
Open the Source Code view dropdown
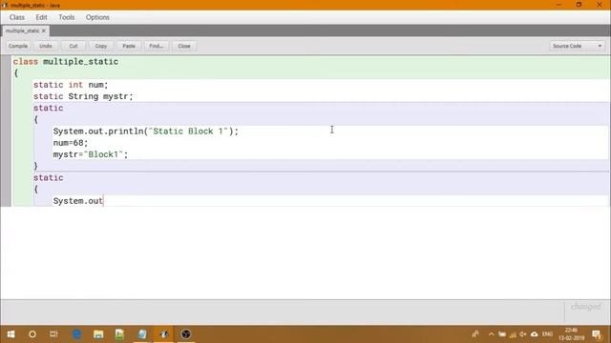click(x=577, y=46)
